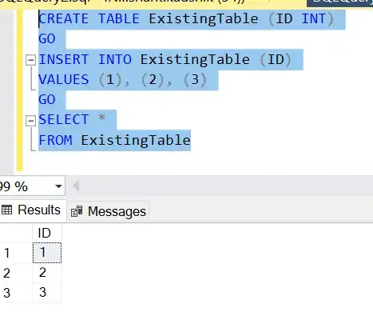Switch to the Results tab
This screenshot has width=373, height=332.
tap(31, 210)
